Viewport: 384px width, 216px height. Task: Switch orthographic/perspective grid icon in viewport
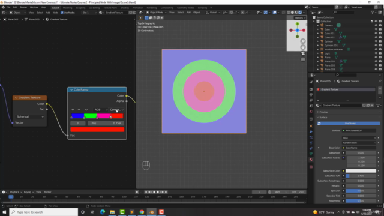click(x=303, y=59)
